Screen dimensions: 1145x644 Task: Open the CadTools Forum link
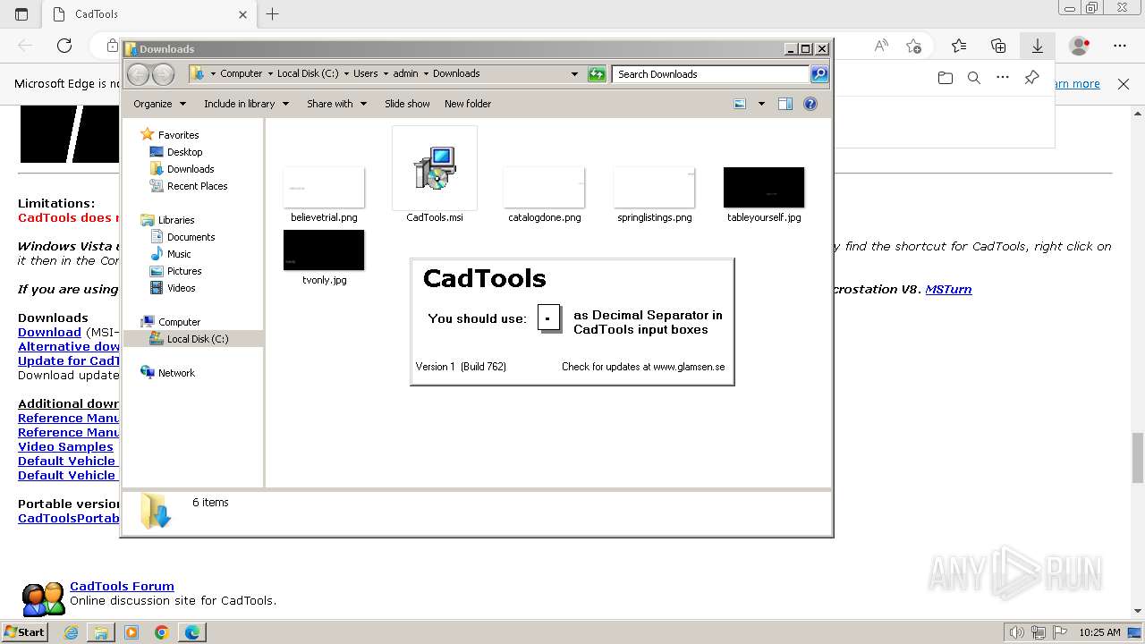(x=122, y=587)
